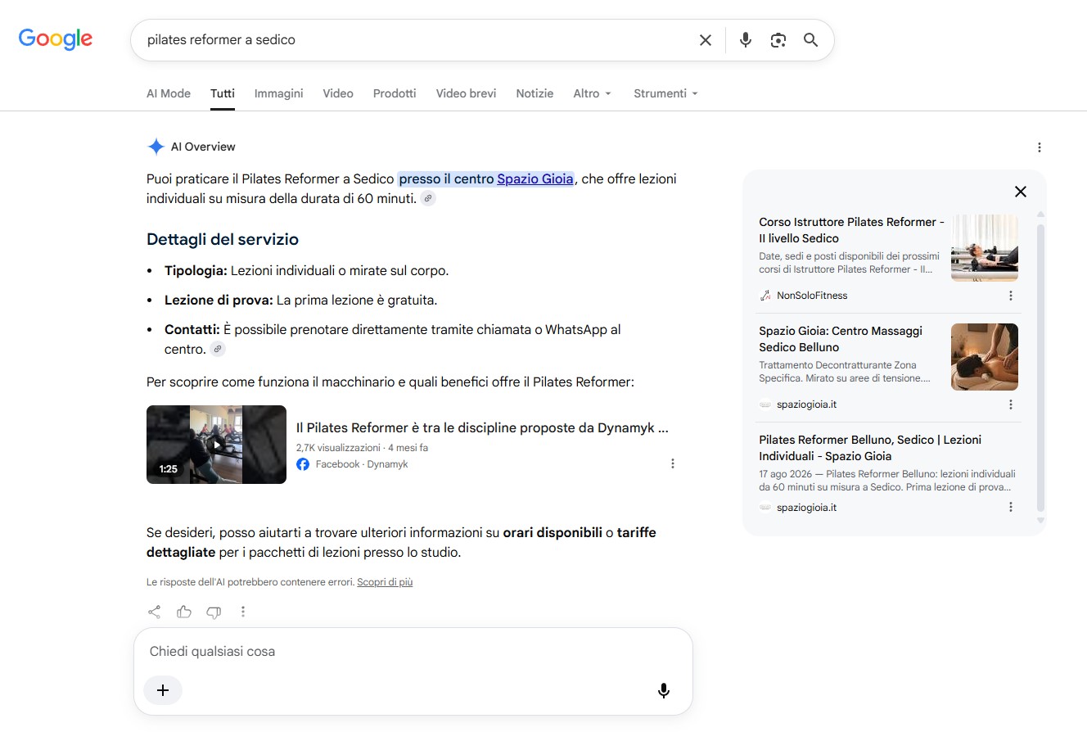1087x732 pixels.
Task: Open options for Pilates Reformer Belluno card
Action: coord(1010,508)
